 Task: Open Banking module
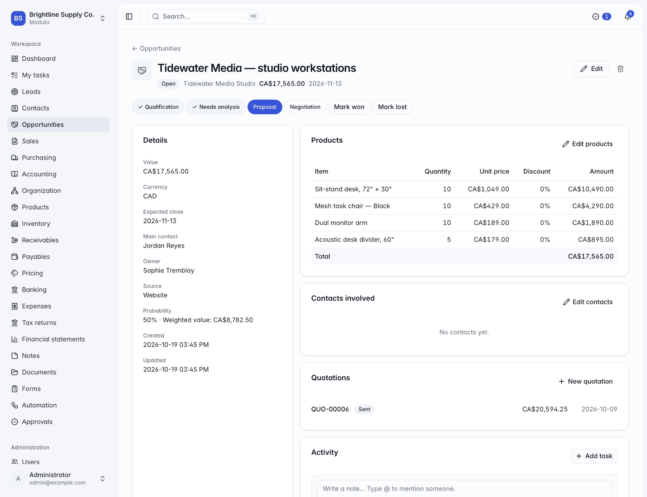(59, 289)
